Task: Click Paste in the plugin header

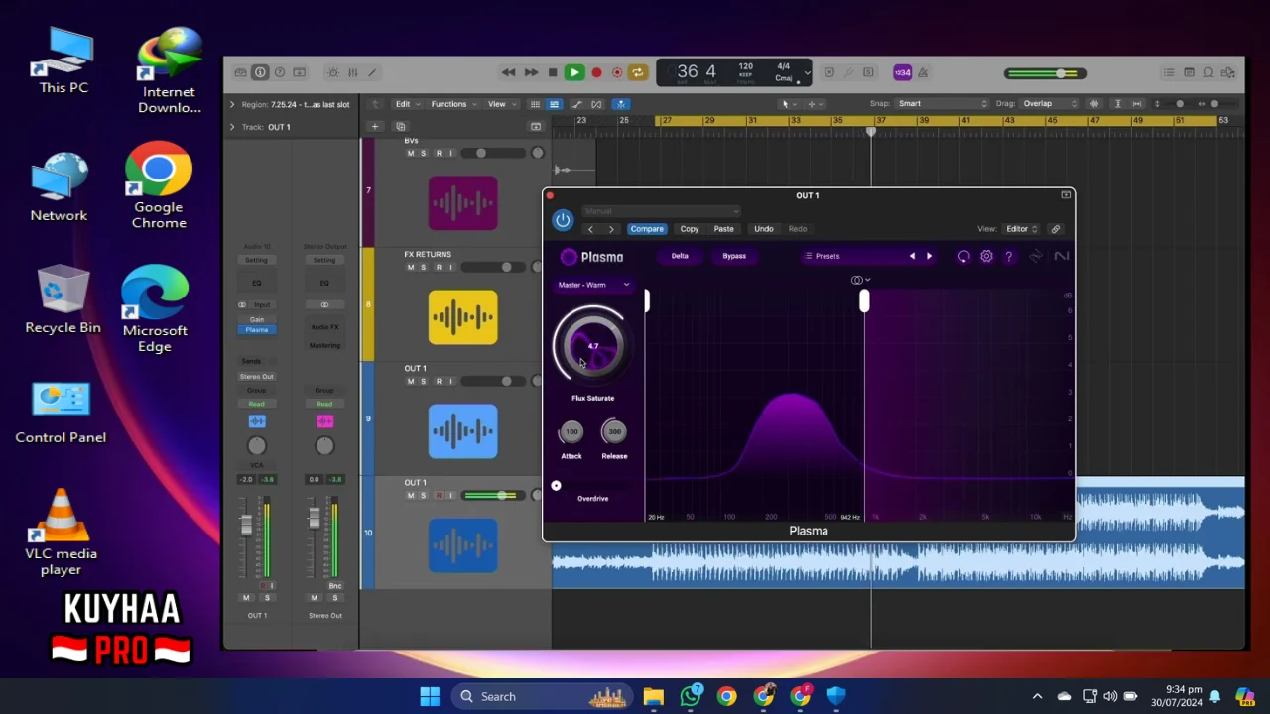Action: pos(724,229)
